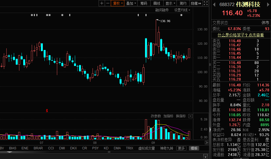Select the DMA indicator tab
The height and width of the screenshot is (159, 271).
pos(117,148)
